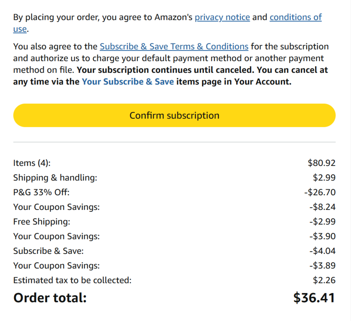
Task: Click the $2.26 estimated tax amount
Action: click(x=324, y=280)
